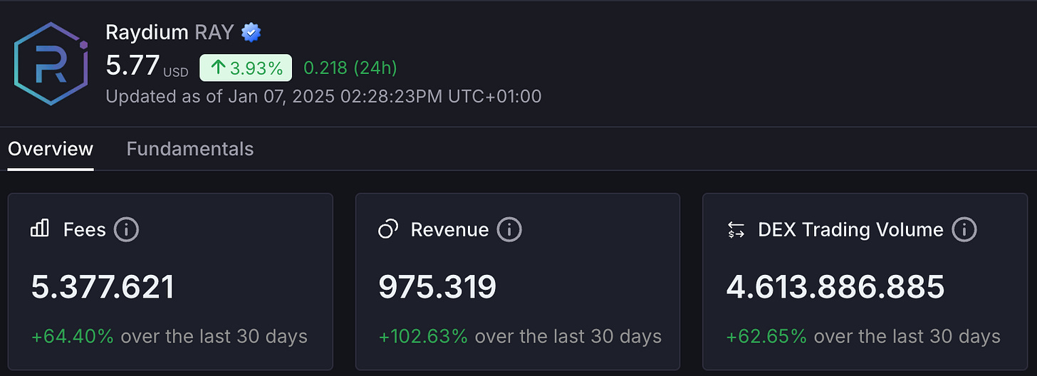Open the DEX Trading Volume info icon
The width and height of the screenshot is (1037, 376).
click(964, 229)
